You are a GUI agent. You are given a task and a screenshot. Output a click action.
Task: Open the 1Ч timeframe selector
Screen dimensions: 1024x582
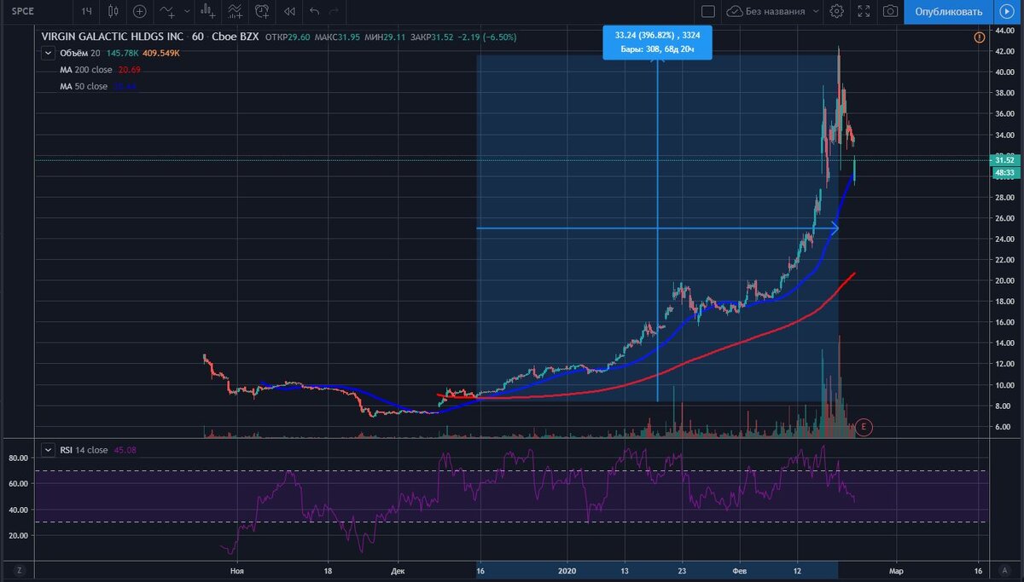[x=86, y=12]
